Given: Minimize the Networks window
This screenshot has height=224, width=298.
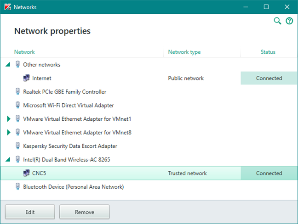Looking at the screenshot, I should 246,7.
